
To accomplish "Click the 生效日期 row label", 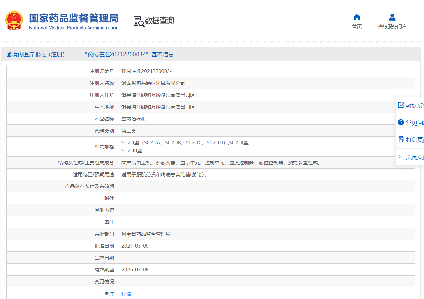I will [x=104, y=258].
